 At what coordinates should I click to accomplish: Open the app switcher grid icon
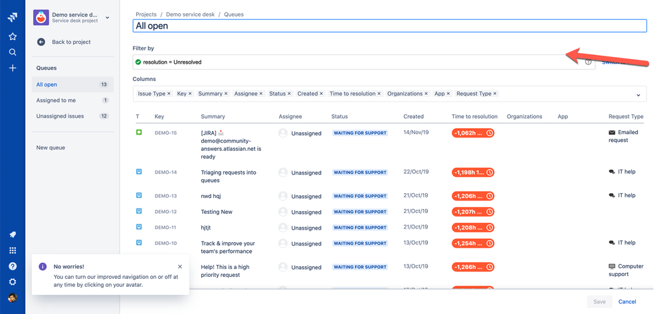(x=13, y=250)
